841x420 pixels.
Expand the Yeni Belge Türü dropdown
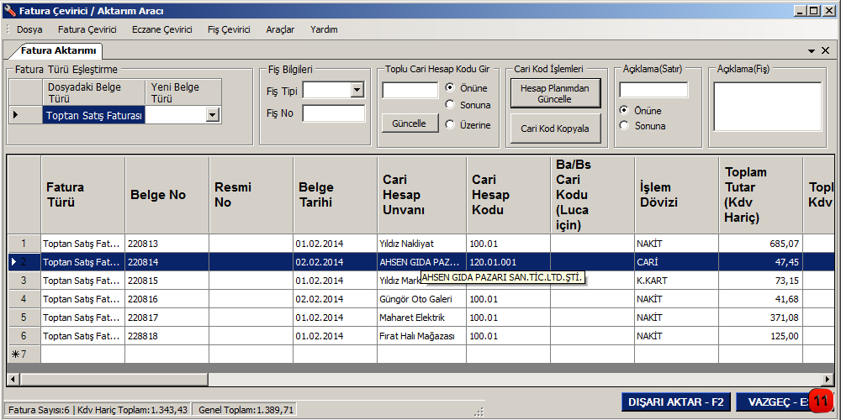coord(213,114)
